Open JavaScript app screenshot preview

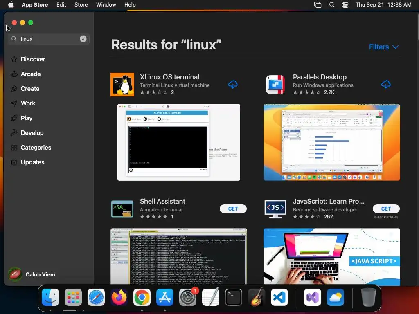pyautogui.click(x=331, y=256)
